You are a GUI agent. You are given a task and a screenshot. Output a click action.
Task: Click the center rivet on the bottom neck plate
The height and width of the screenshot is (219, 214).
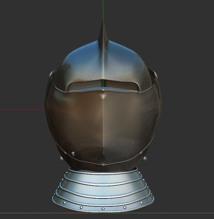103,208
